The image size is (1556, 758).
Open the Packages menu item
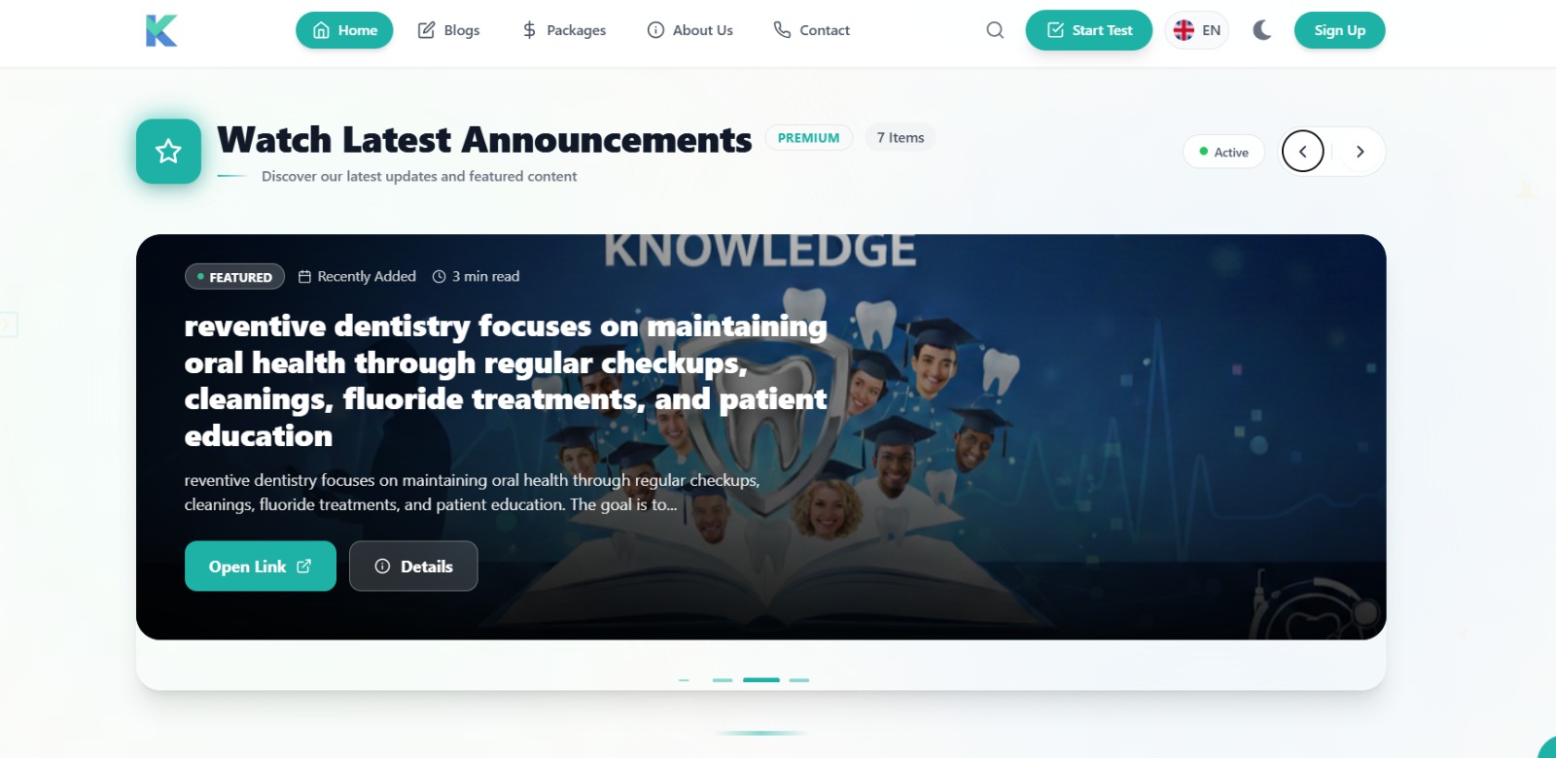point(564,30)
